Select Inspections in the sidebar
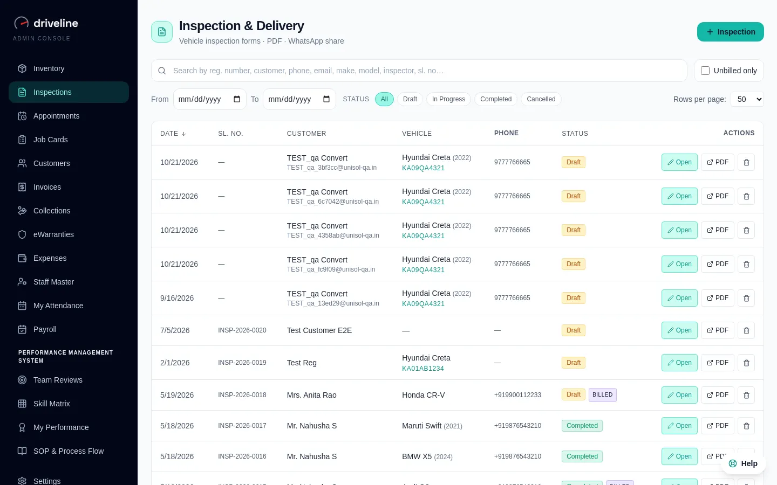777x485 pixels. pyautogui.click(x=69, y=92)
